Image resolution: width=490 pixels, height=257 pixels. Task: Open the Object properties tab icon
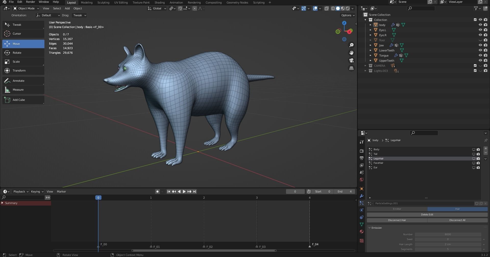click(361, 189)
